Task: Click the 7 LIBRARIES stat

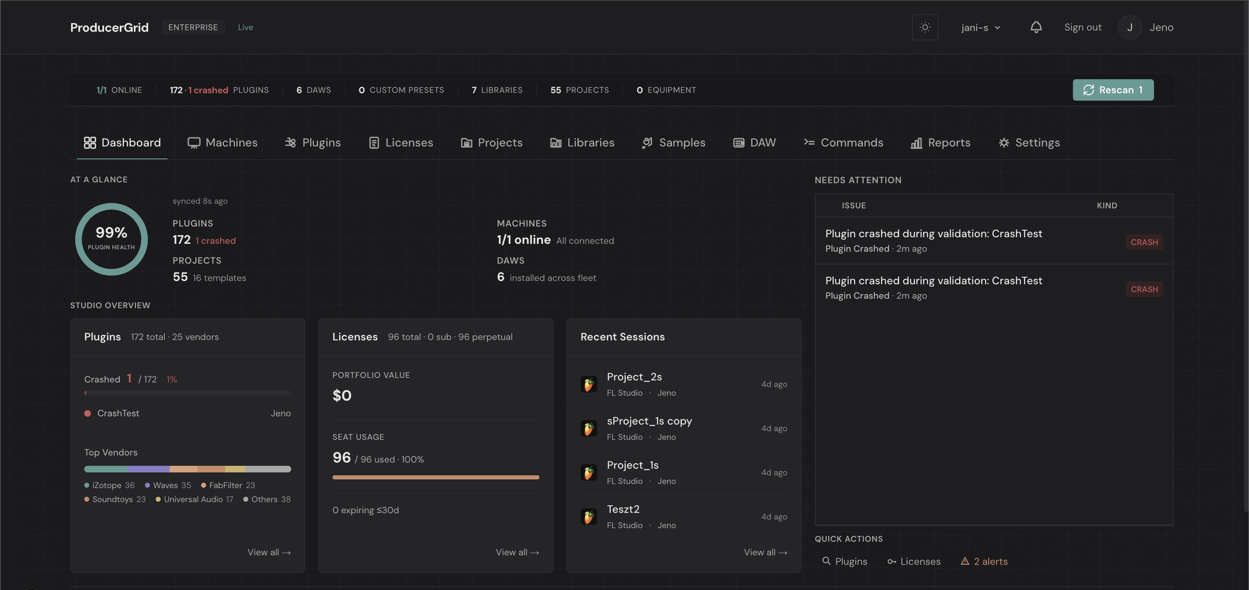Action: pyautogui.click(x=497, y=90)
